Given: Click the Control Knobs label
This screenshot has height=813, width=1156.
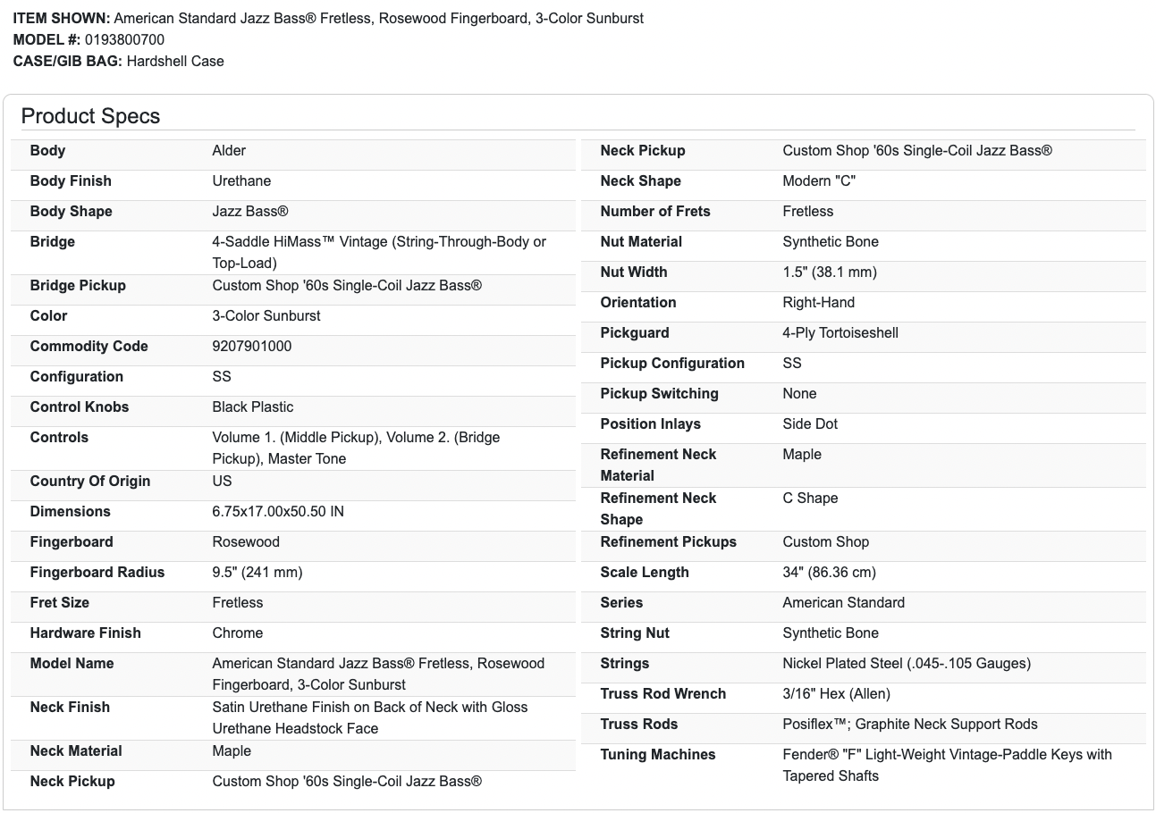Looking at the screenshot, I should [x=80, y=406].
